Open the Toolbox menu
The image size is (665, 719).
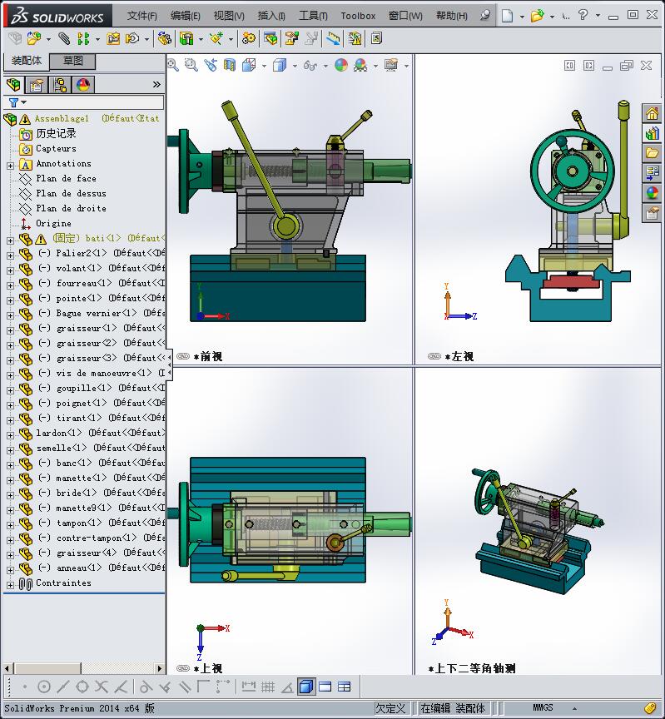click(x=358, y=16)
